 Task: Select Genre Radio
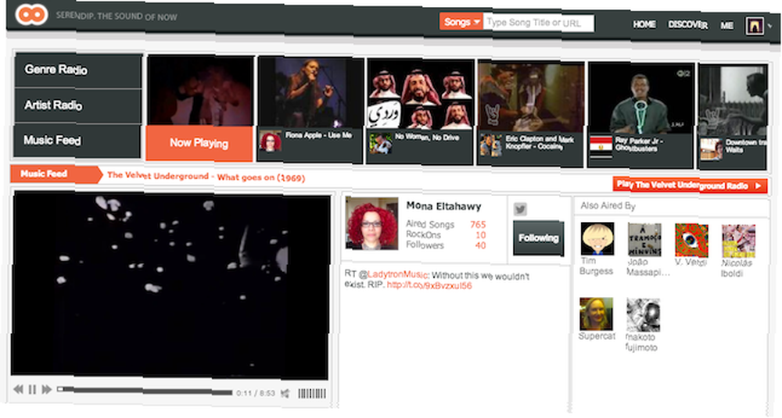(x=77, y=70)
